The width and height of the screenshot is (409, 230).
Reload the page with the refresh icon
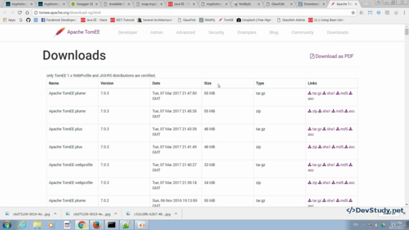(20, 13)
